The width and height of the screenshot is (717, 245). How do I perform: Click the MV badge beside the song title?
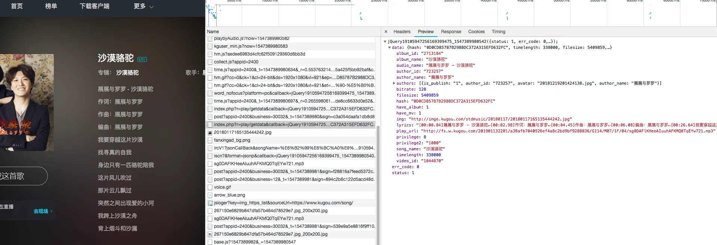(x=142, y=59)
